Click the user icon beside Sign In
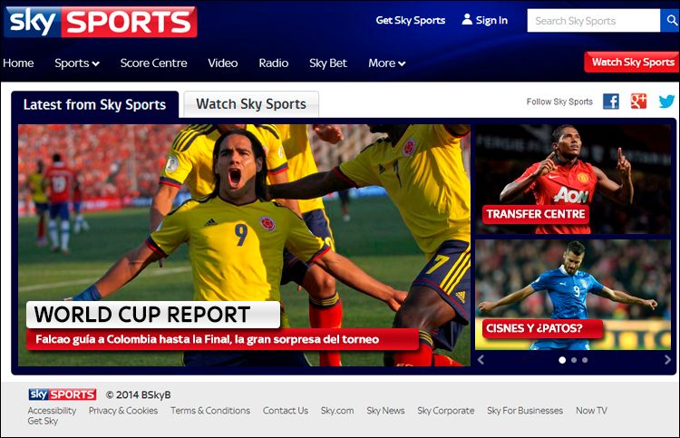Image resolution: width=680 pixels, height=438 pixels. point(467,20)
